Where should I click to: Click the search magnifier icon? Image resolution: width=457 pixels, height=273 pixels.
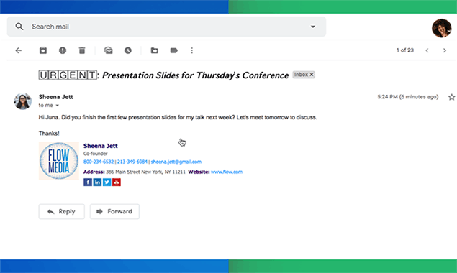19,27
